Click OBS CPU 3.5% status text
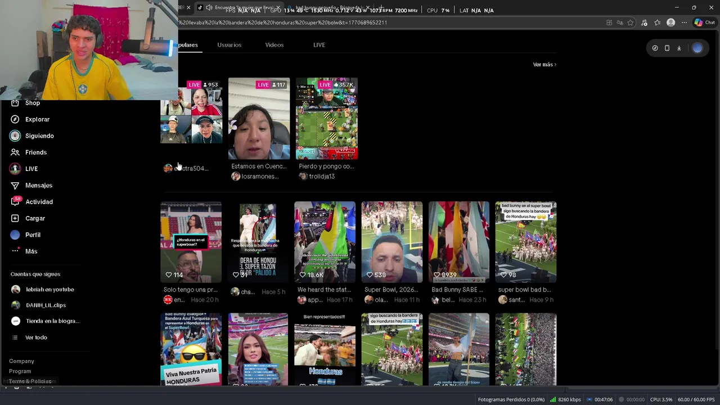720x405 pixels. tap(661, 399)
